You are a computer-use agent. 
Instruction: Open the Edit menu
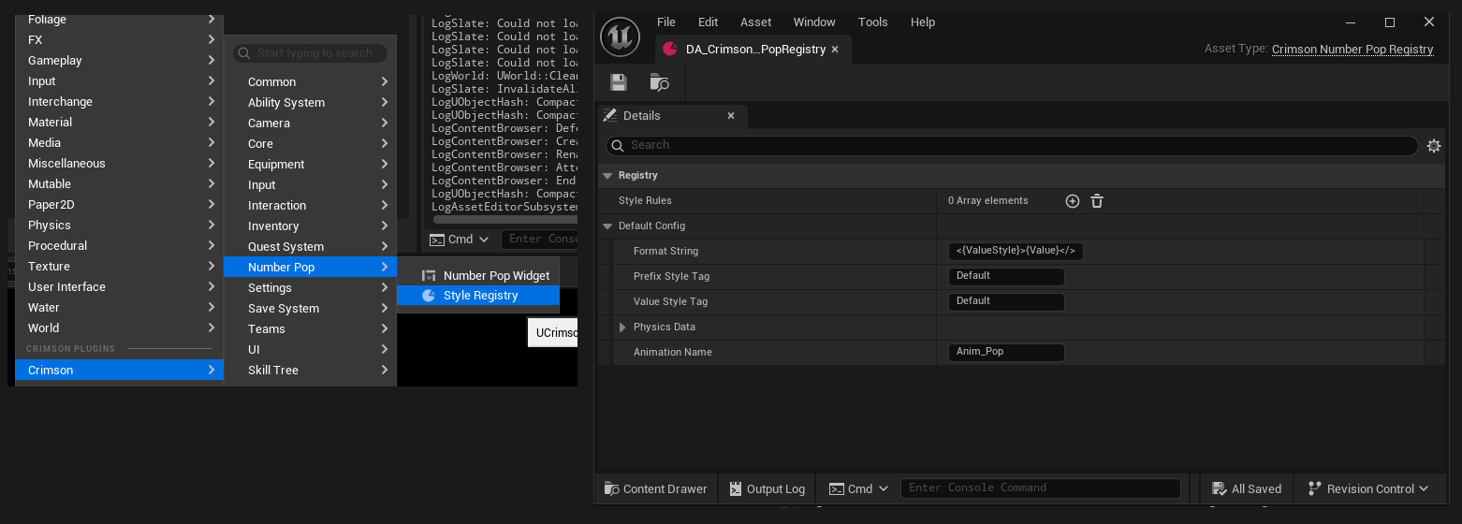(709, 22)
